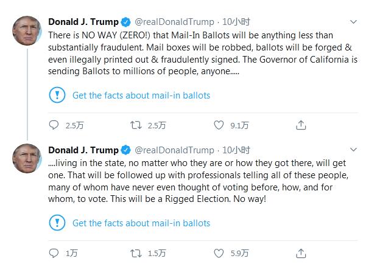Reply to the second "Rigged Election" tweet
The image size is (366, 264).
pos(55,253)
